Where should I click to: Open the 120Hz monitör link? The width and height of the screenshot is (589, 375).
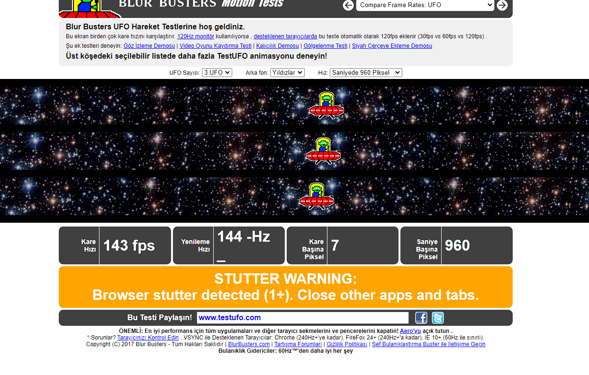tap(196, 36)
